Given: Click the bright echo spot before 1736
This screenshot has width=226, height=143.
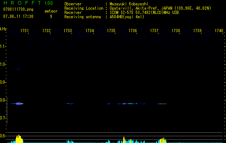Looking at the screenshot, I should pos(124,104).
